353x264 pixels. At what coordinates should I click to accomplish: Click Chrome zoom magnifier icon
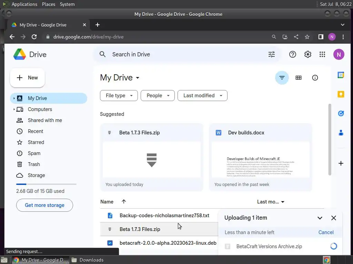point(274,37)
